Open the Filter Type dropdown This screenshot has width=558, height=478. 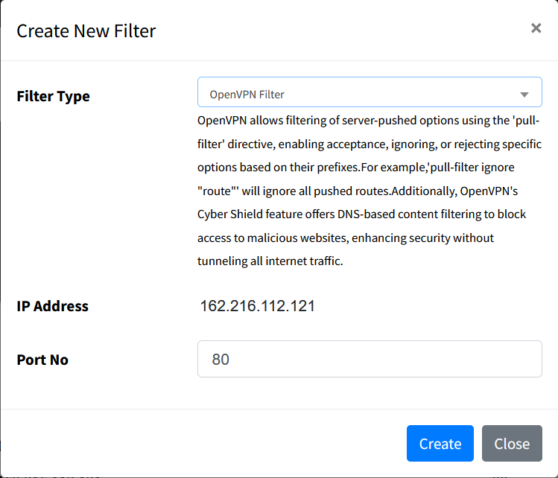click(370, 92)
